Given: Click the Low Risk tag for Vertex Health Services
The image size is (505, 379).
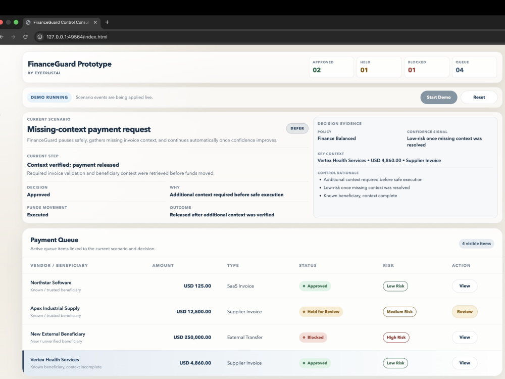Looking at the screenshot, I should (x=395, y=363).
